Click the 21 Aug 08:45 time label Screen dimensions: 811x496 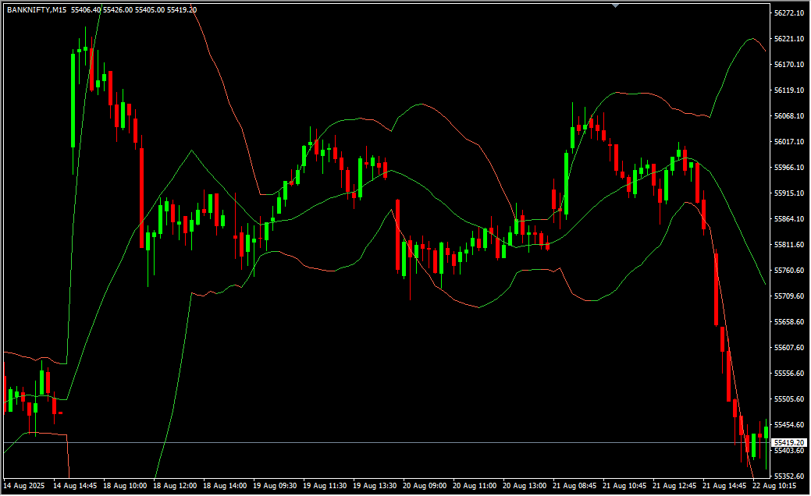click(575, 486)
